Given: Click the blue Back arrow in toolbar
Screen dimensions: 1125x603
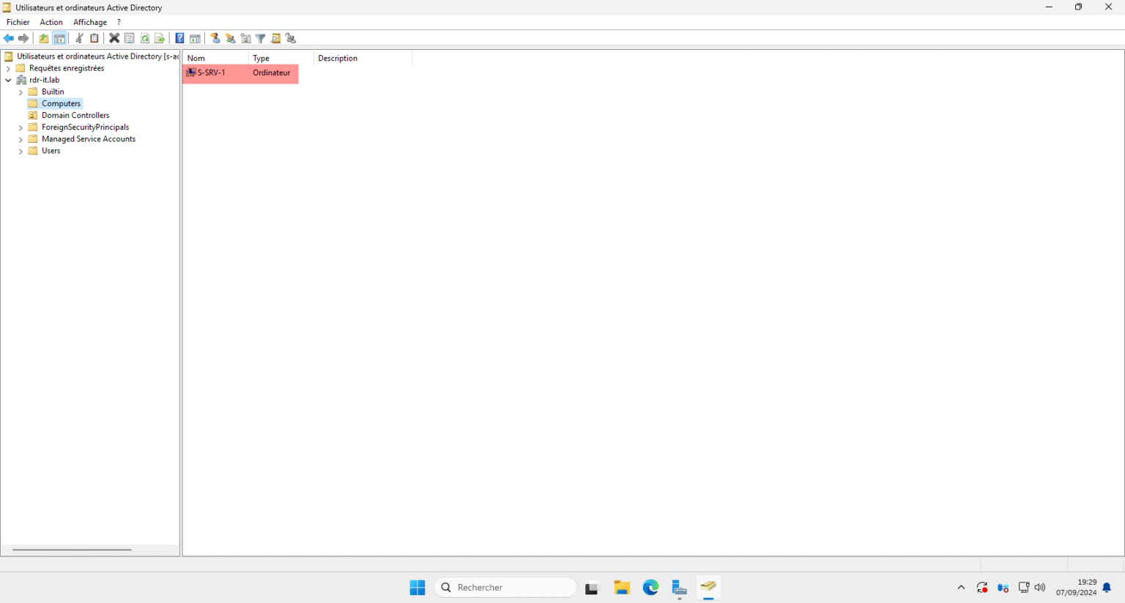Looking at the screenshot, I should [x=9, y=38].
